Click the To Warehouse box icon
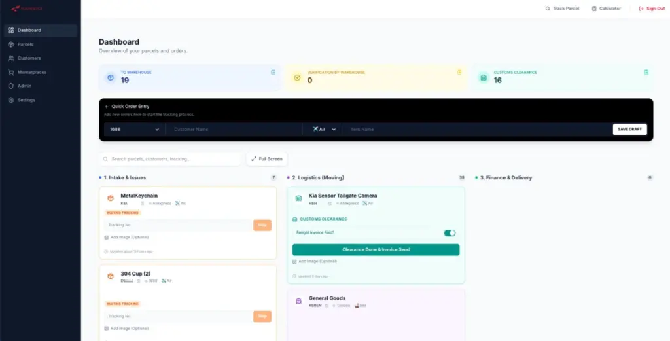 coord(111,78)
